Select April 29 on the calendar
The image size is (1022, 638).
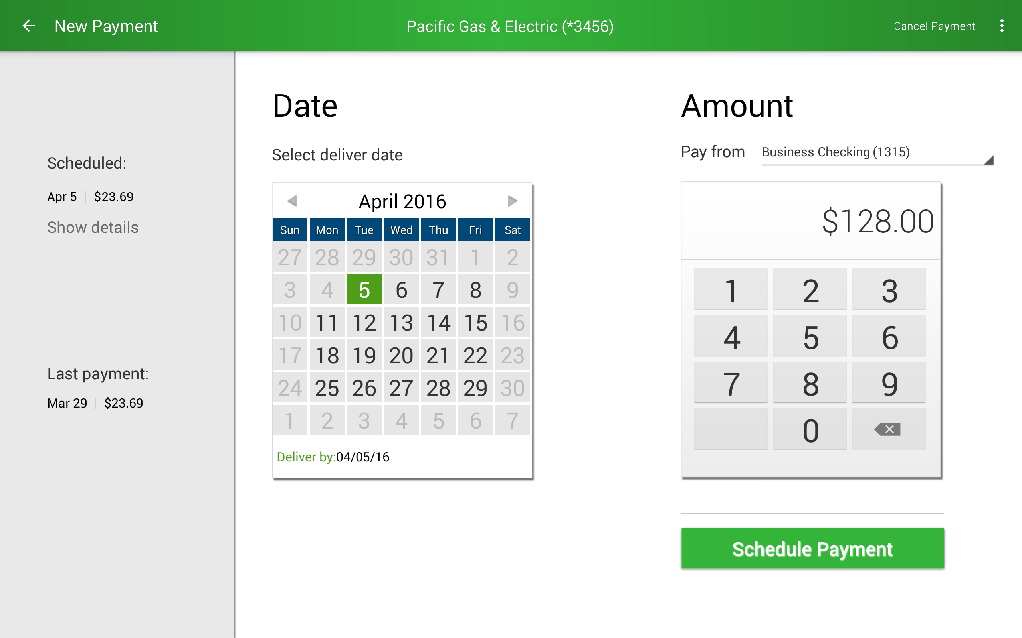(475, 388)
